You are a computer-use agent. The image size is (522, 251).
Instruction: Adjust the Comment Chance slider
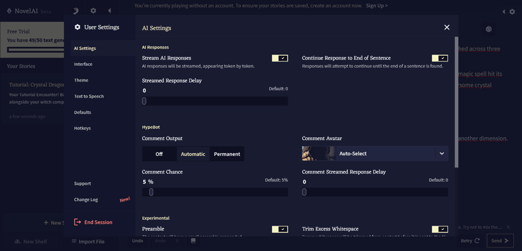(215, 192)
